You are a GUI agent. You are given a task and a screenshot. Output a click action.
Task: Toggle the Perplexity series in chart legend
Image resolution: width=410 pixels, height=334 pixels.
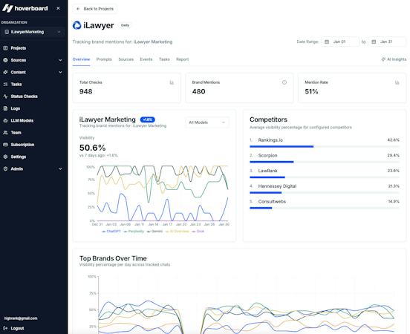pyautogui.click(x=134, y=232)
